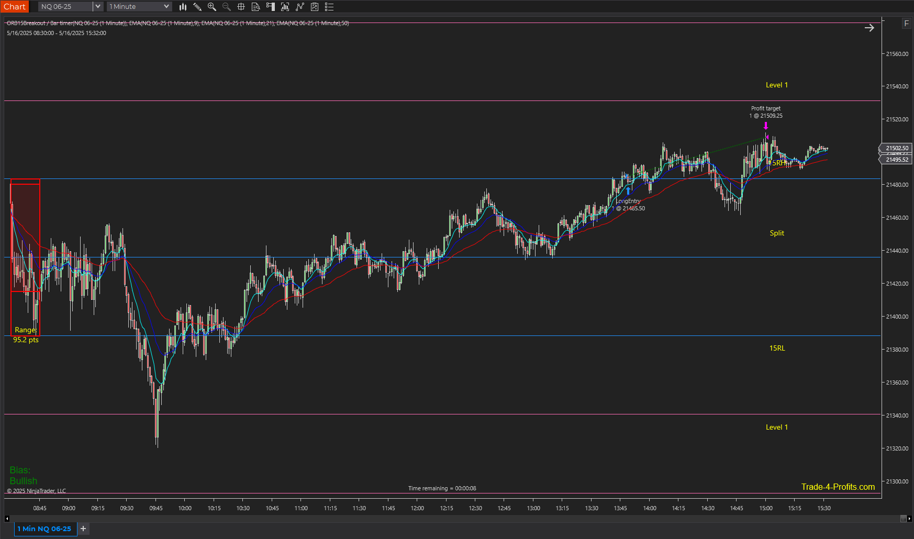Open the Strategies icon
Image resolution: width=914 pixels, height=539 pixels.
[315, 7]
